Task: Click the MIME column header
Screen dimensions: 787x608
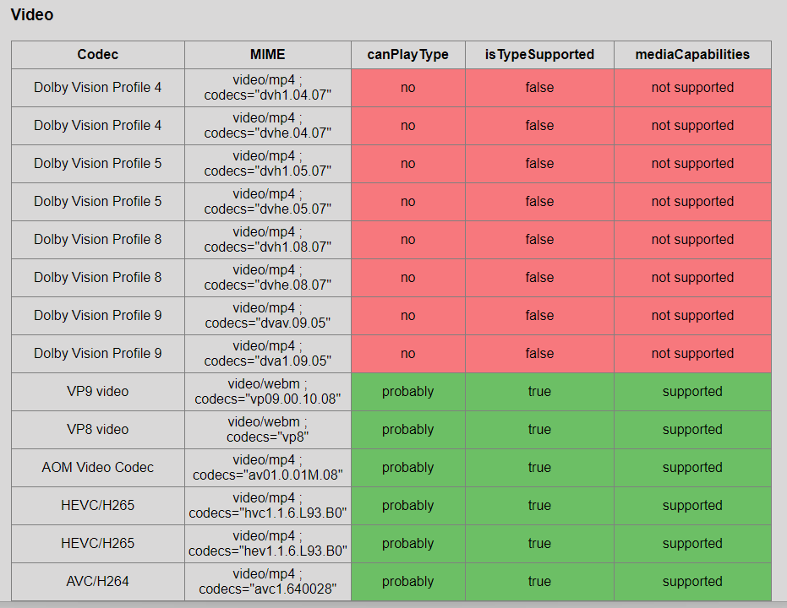Action: point(267,54)
